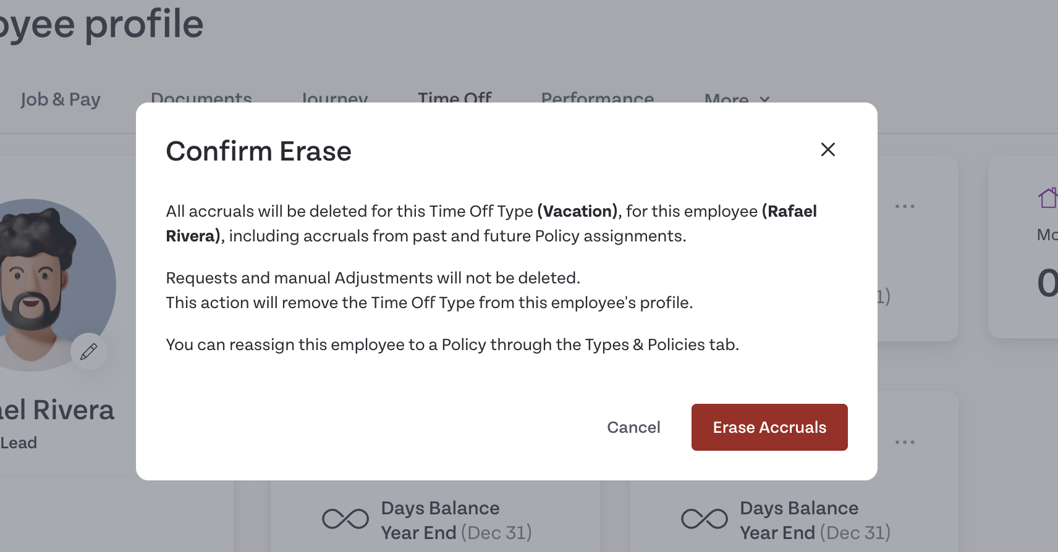Open upper card three-dots options menu
The height and width of the screenshot is (552, 1058).
905,206
